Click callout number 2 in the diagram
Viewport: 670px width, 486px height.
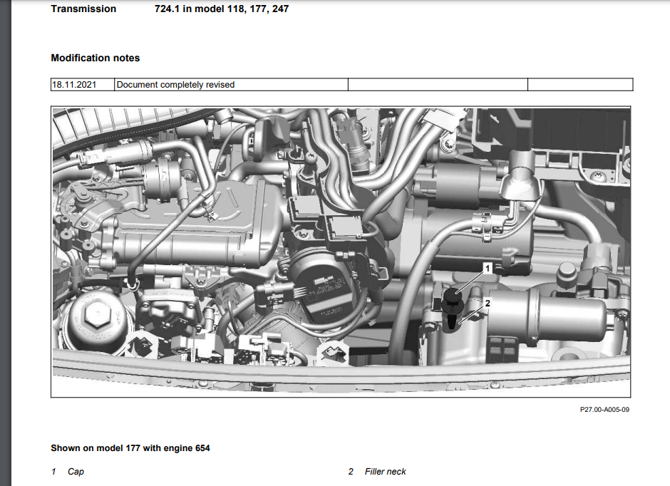(487, 304)
